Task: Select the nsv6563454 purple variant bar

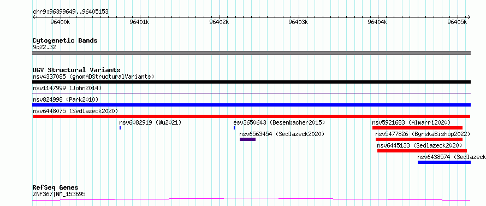Action: (x=248, y=139)
